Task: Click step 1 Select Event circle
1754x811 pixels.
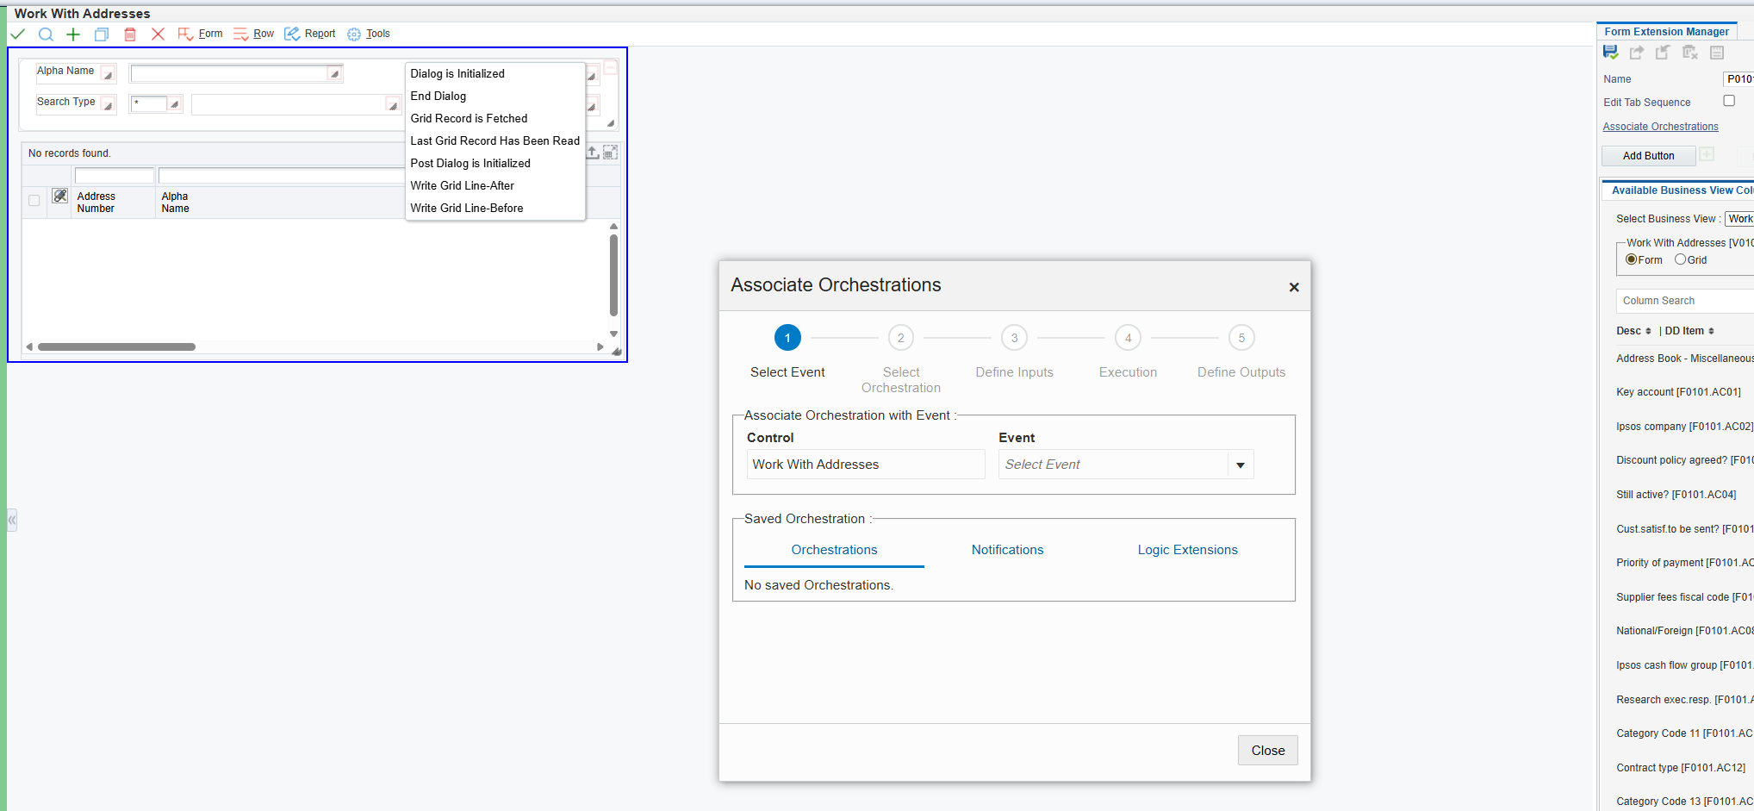Action: click(787, 338)
